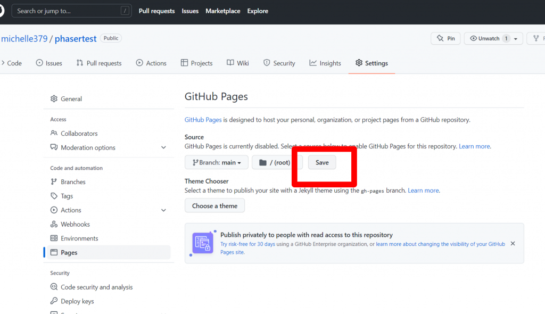Open Learn more link in Source section
Viewport: 545px width, 314px height.
pyautogui.click(x=474, y=146)
